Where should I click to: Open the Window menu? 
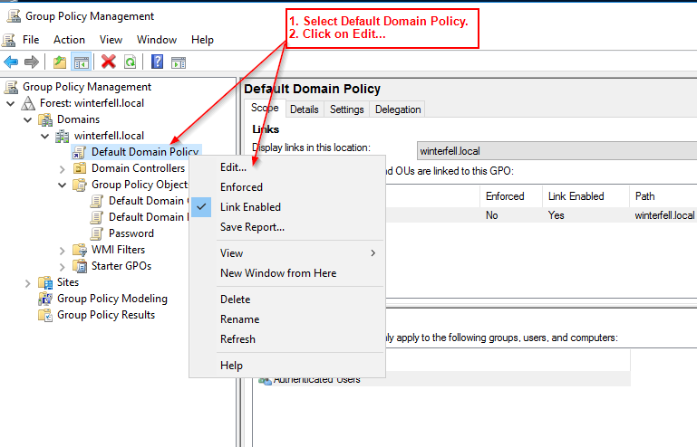[x=157, y=40]
